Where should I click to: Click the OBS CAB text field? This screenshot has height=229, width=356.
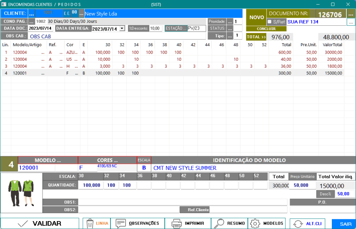click(x=117, y=36)
